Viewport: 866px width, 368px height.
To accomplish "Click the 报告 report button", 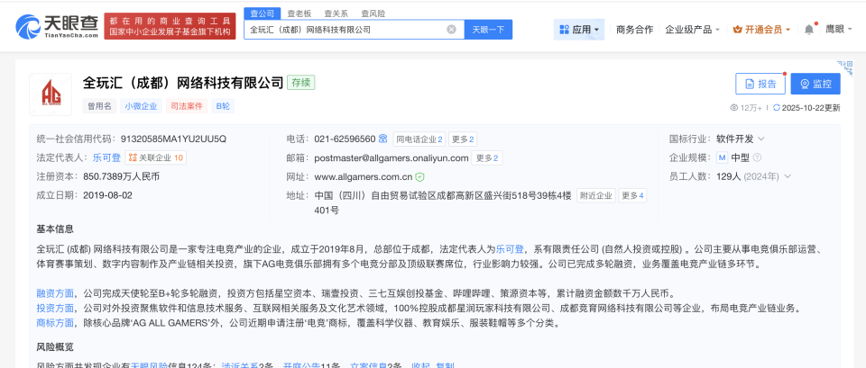I will coord(760,84).
